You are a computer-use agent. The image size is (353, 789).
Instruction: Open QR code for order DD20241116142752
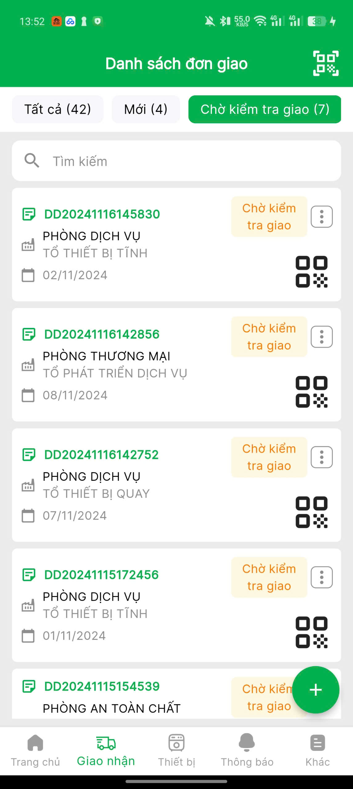(x=311, y=512)
